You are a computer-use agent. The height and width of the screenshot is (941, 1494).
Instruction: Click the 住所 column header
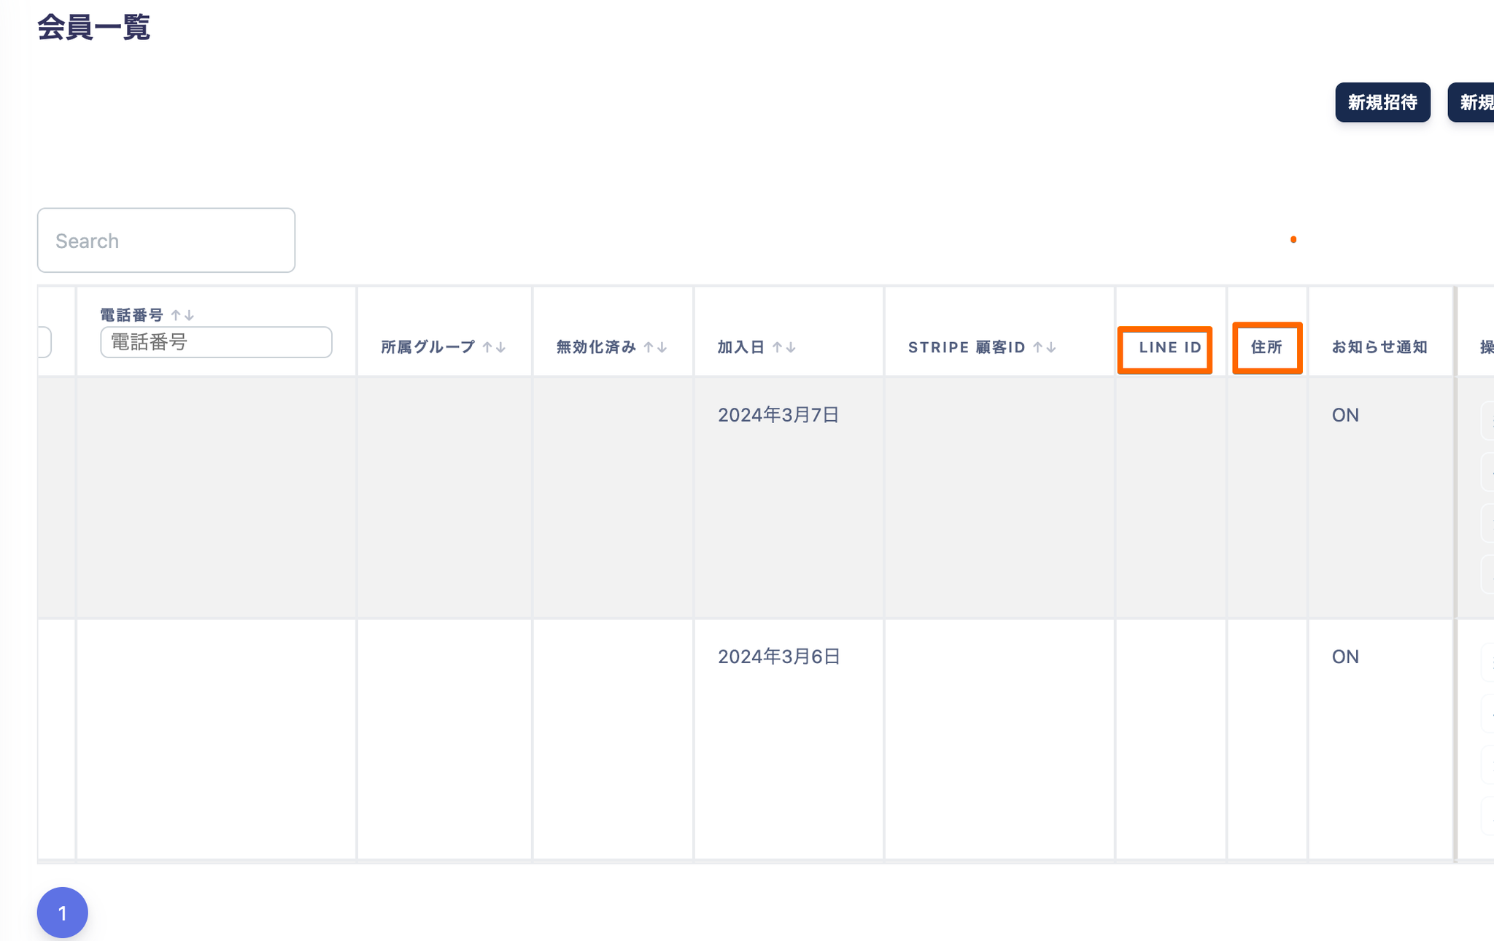pos(1266,347)
